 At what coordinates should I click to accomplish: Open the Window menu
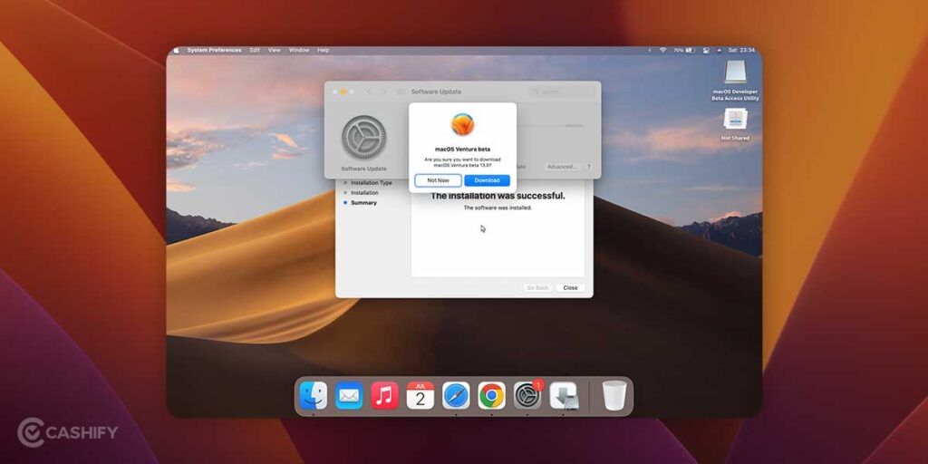[299, 51]
